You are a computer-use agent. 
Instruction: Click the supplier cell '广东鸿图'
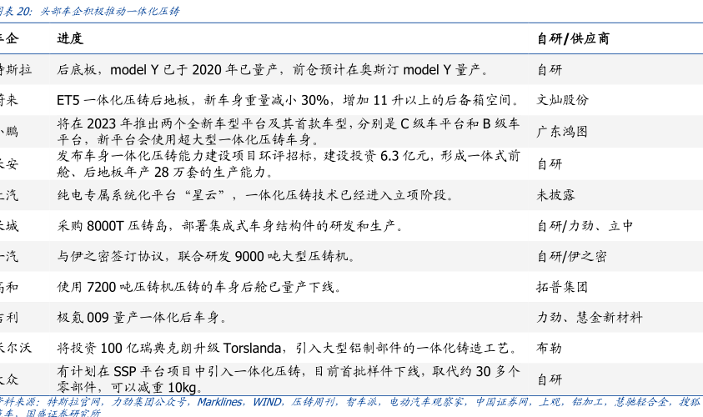(x=562, y=132)
